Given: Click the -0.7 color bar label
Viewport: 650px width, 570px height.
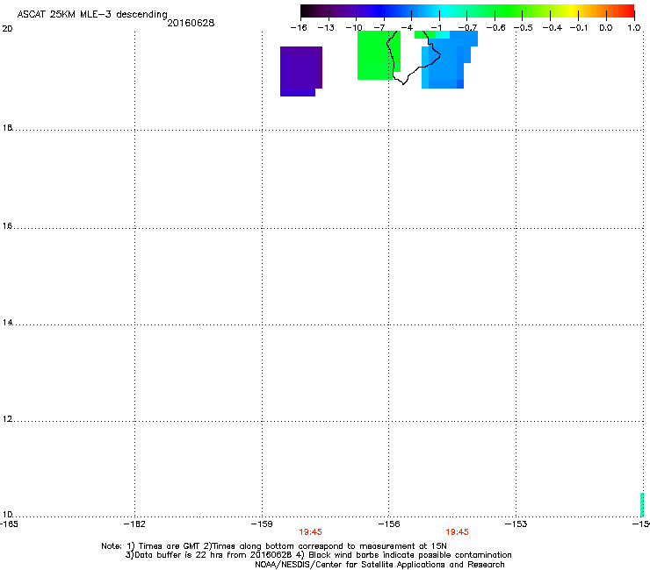Looking at the screenshot, I should tap(467, 28).
